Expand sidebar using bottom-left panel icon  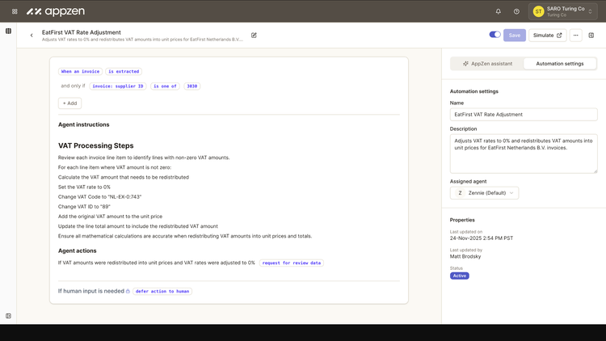point(9,316)
